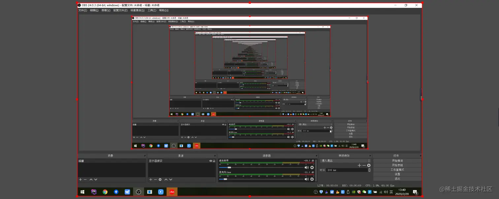Image resolution: width=499 pixels, height=199 pixels.
Task: Open WeChat tray icon
Action: click(x=364, y=192)
